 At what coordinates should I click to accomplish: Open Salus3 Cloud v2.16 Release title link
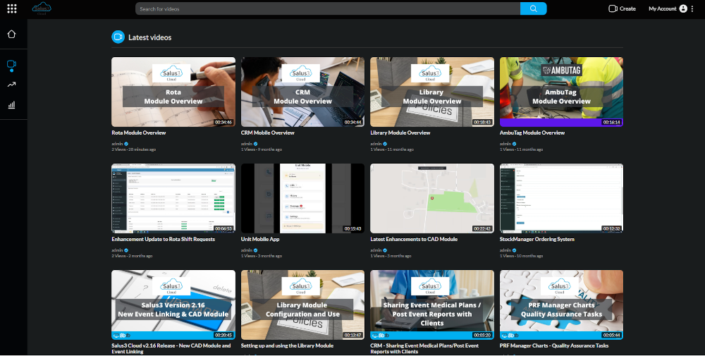pyautogui.click(x=171, y=348)
